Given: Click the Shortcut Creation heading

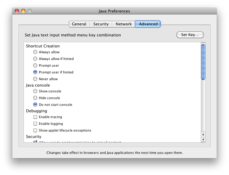Looking at the screenshot, I should pos(43,46).
